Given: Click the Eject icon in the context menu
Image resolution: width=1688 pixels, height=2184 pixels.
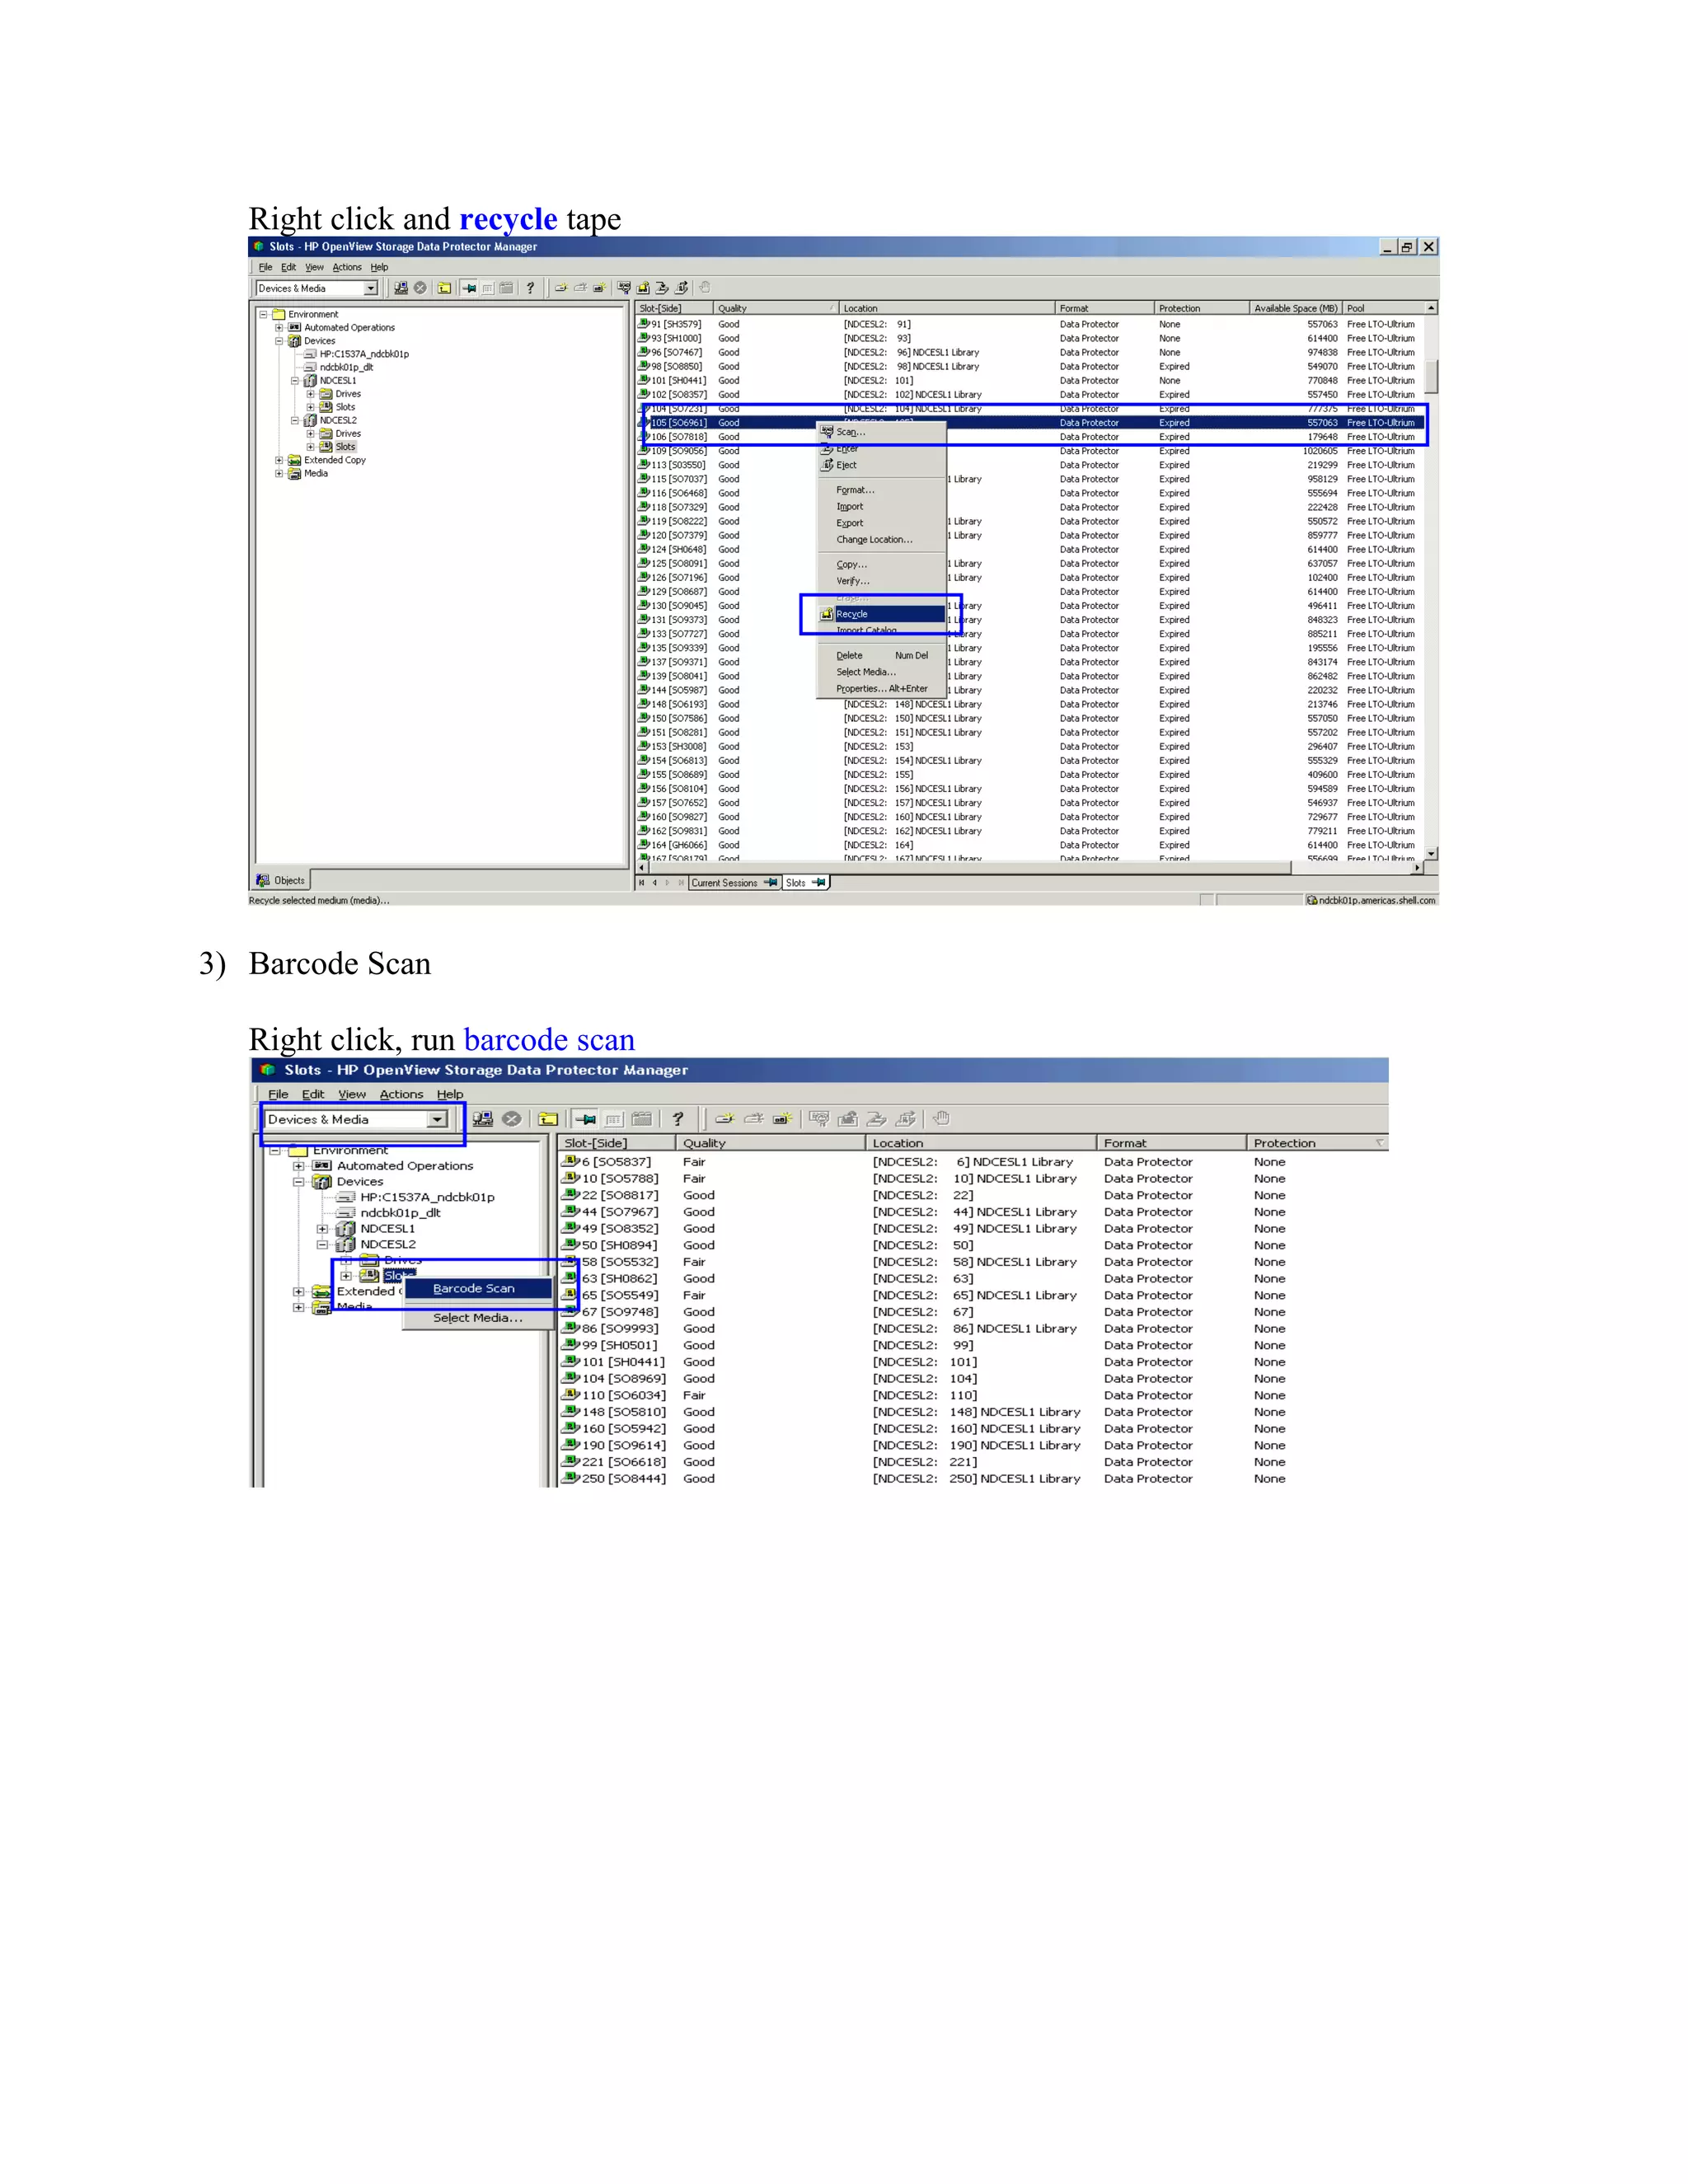Looking at the screenshot, I should 827,465.
